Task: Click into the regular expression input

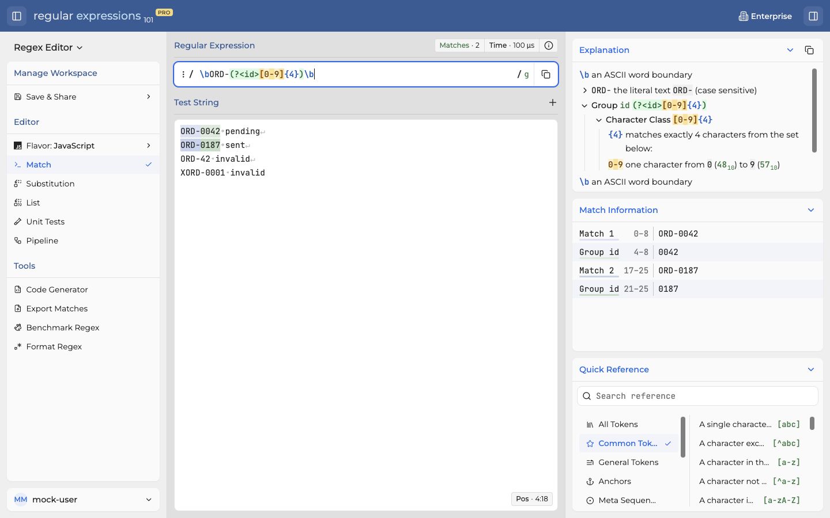Action: (354, 74)
